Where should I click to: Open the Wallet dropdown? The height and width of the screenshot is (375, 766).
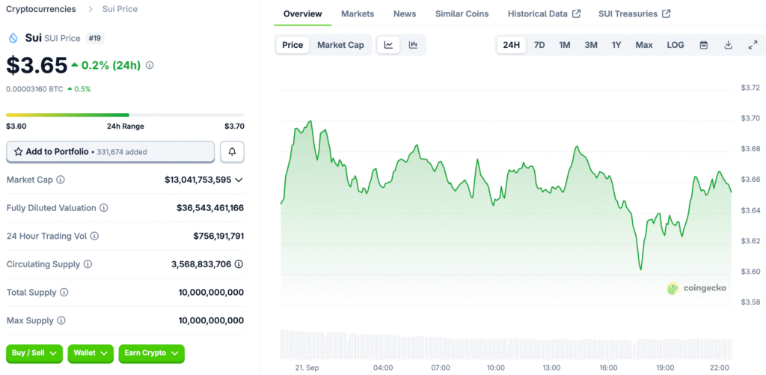(x=91, y=353)
